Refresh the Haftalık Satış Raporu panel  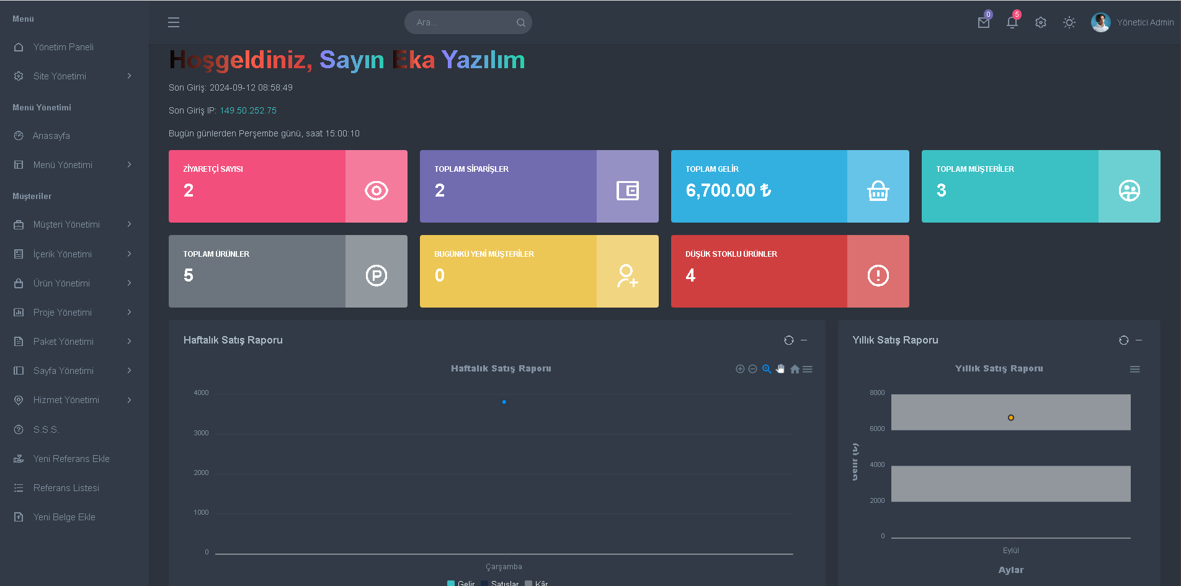(789, 340)
